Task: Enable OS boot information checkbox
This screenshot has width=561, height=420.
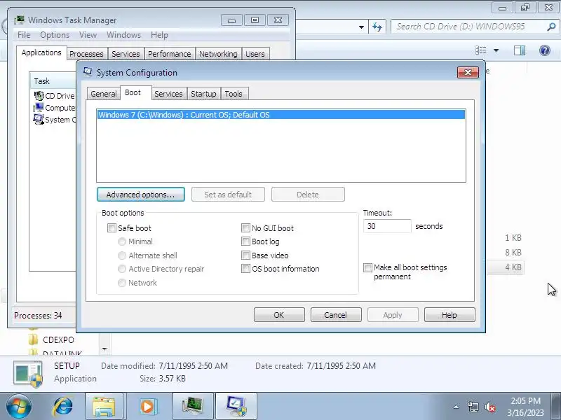Action: (x=245, y=269)
